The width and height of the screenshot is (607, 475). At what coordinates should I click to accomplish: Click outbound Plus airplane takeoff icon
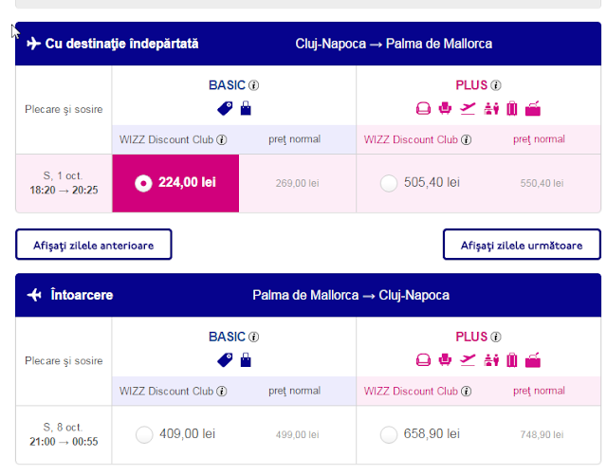pyautogui.click(x=467, y=108)
